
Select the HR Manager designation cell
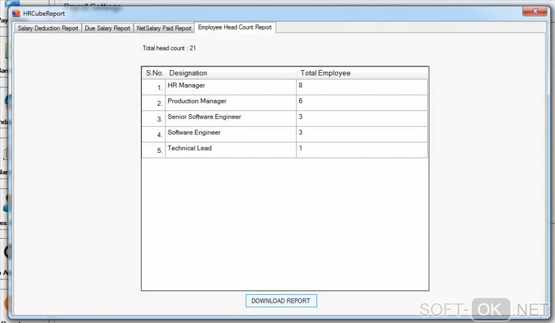point(231,87)
